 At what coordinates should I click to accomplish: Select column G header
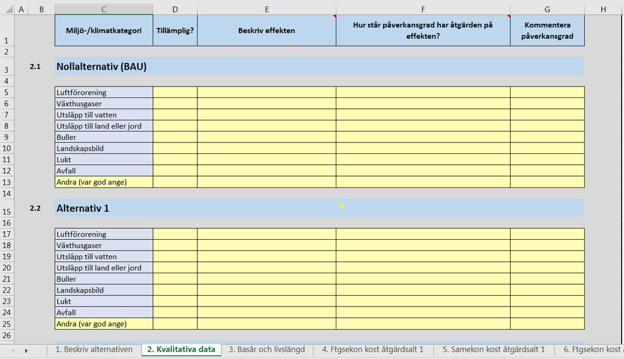(547, 9)
